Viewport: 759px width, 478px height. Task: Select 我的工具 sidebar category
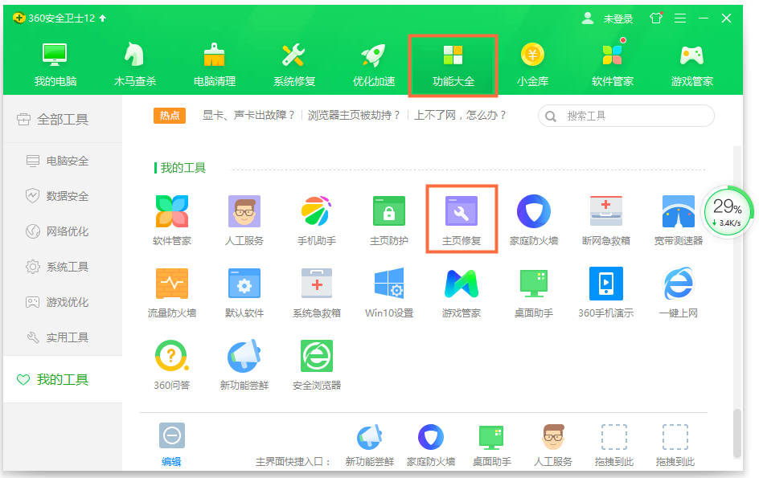tap(63, 380)
